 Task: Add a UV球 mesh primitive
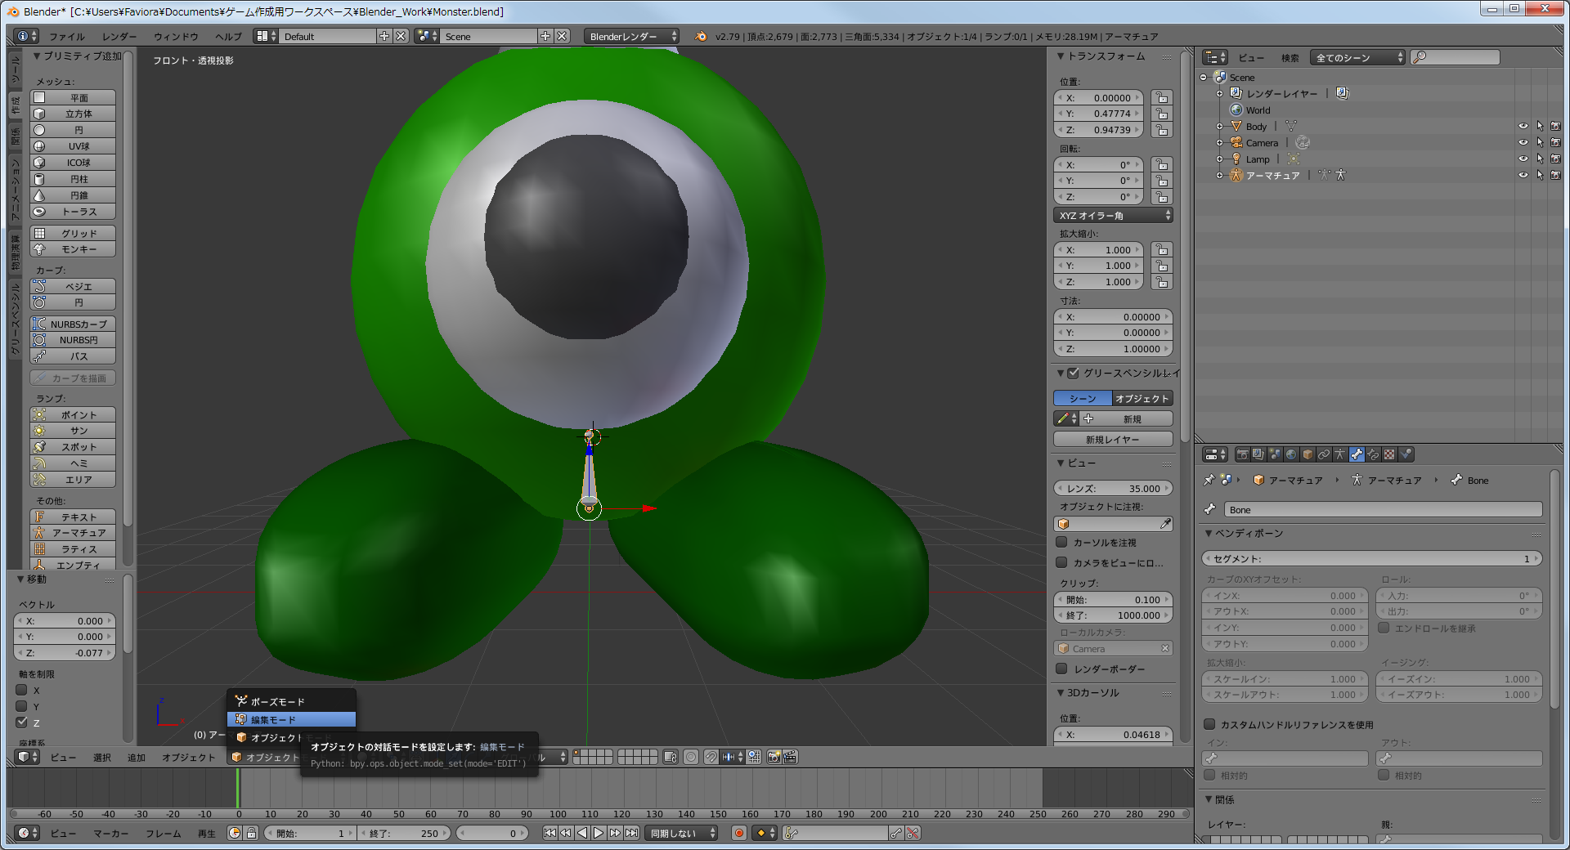point(73,146)
